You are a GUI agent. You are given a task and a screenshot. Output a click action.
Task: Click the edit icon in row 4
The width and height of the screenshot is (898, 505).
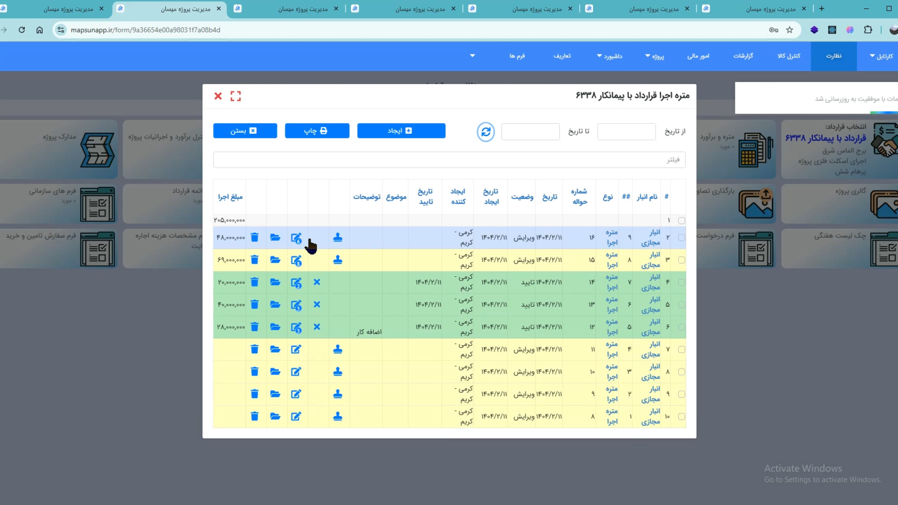[296, 282]
